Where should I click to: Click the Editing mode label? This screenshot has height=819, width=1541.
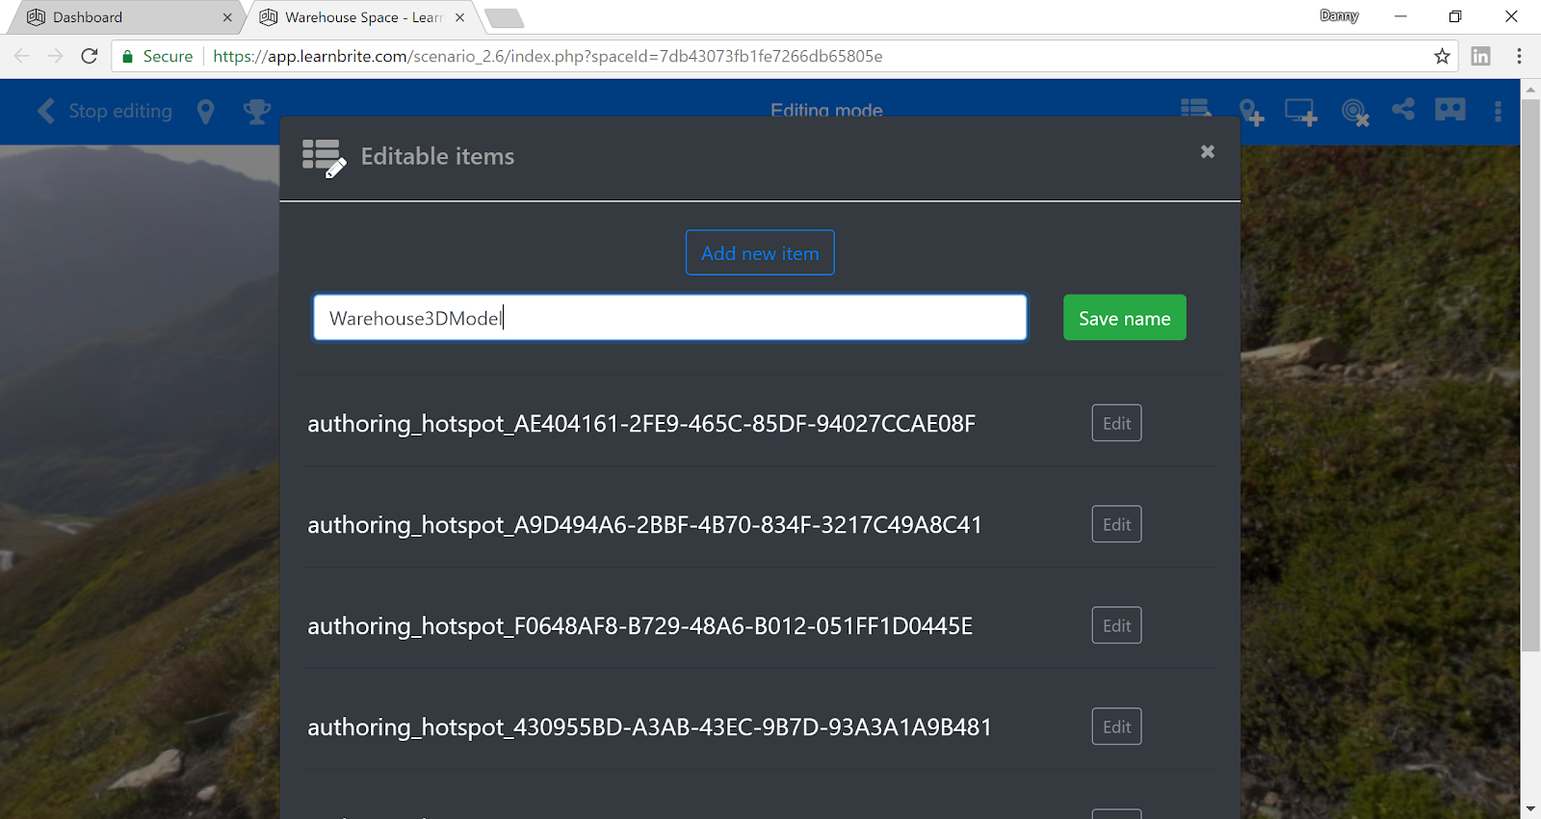coord(826,110)
